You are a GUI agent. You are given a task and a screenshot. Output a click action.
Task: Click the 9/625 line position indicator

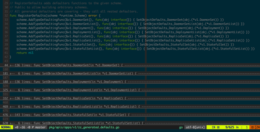(229, 127)
